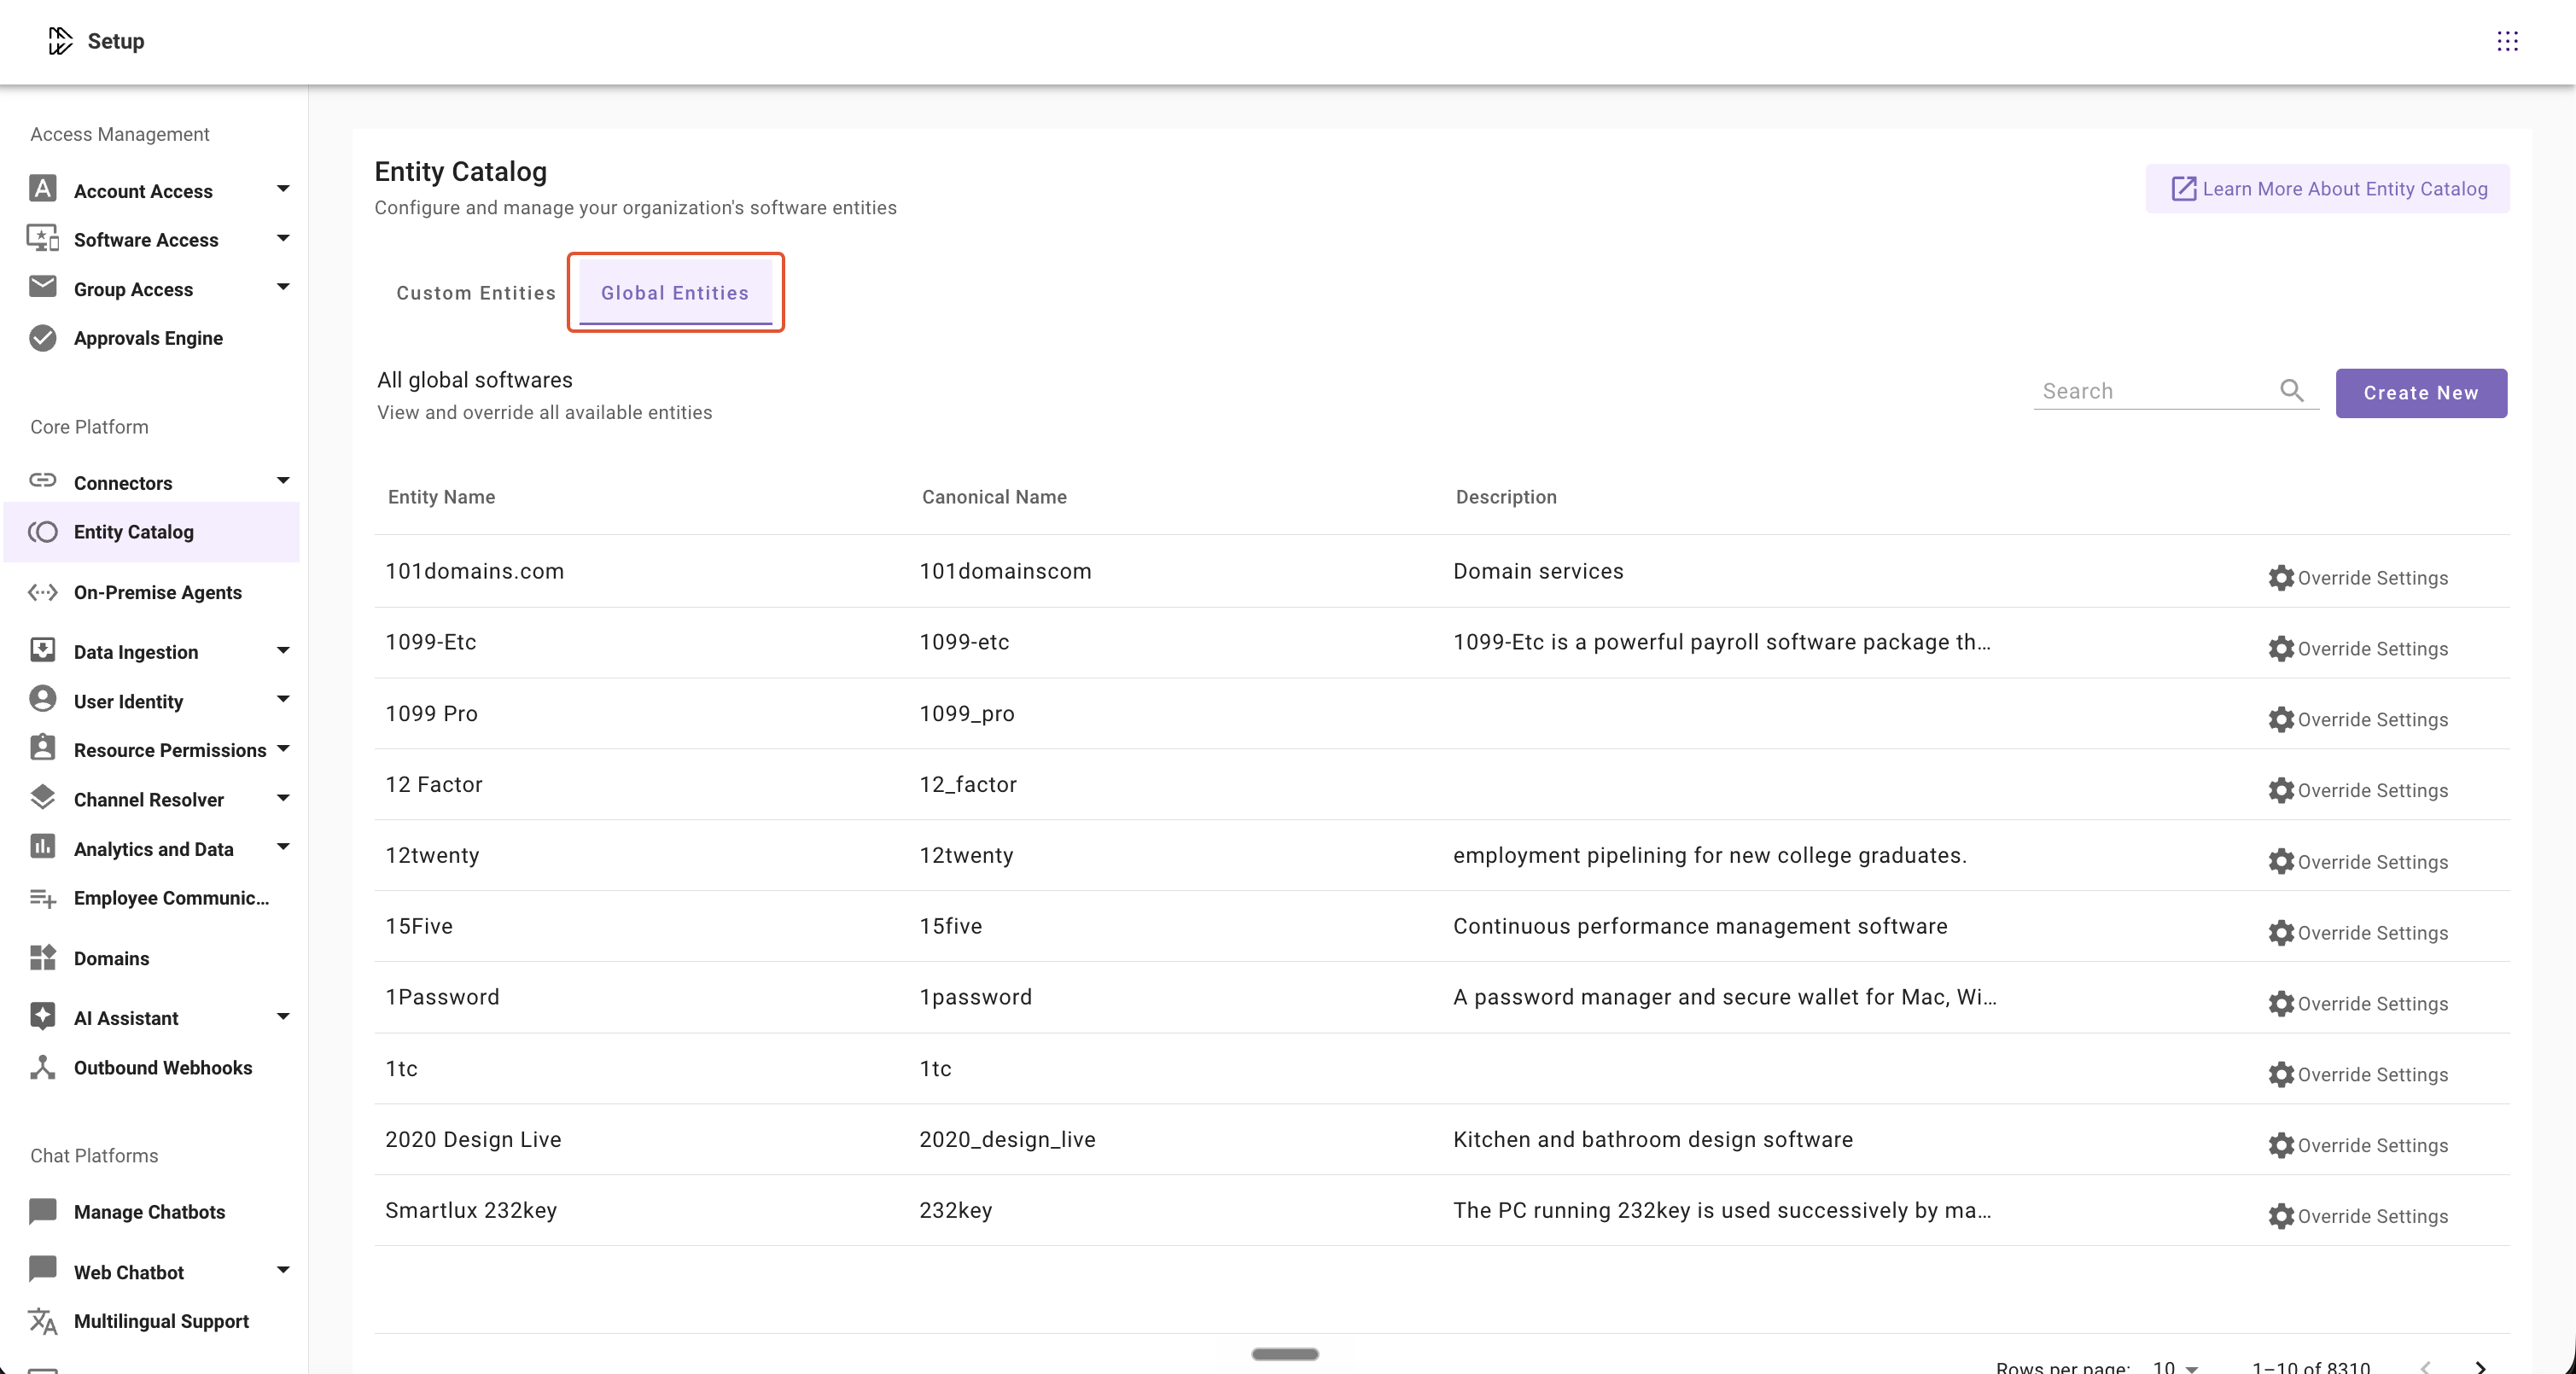Click the Approvals Engine checkmark icon

[x=42, y=338]
